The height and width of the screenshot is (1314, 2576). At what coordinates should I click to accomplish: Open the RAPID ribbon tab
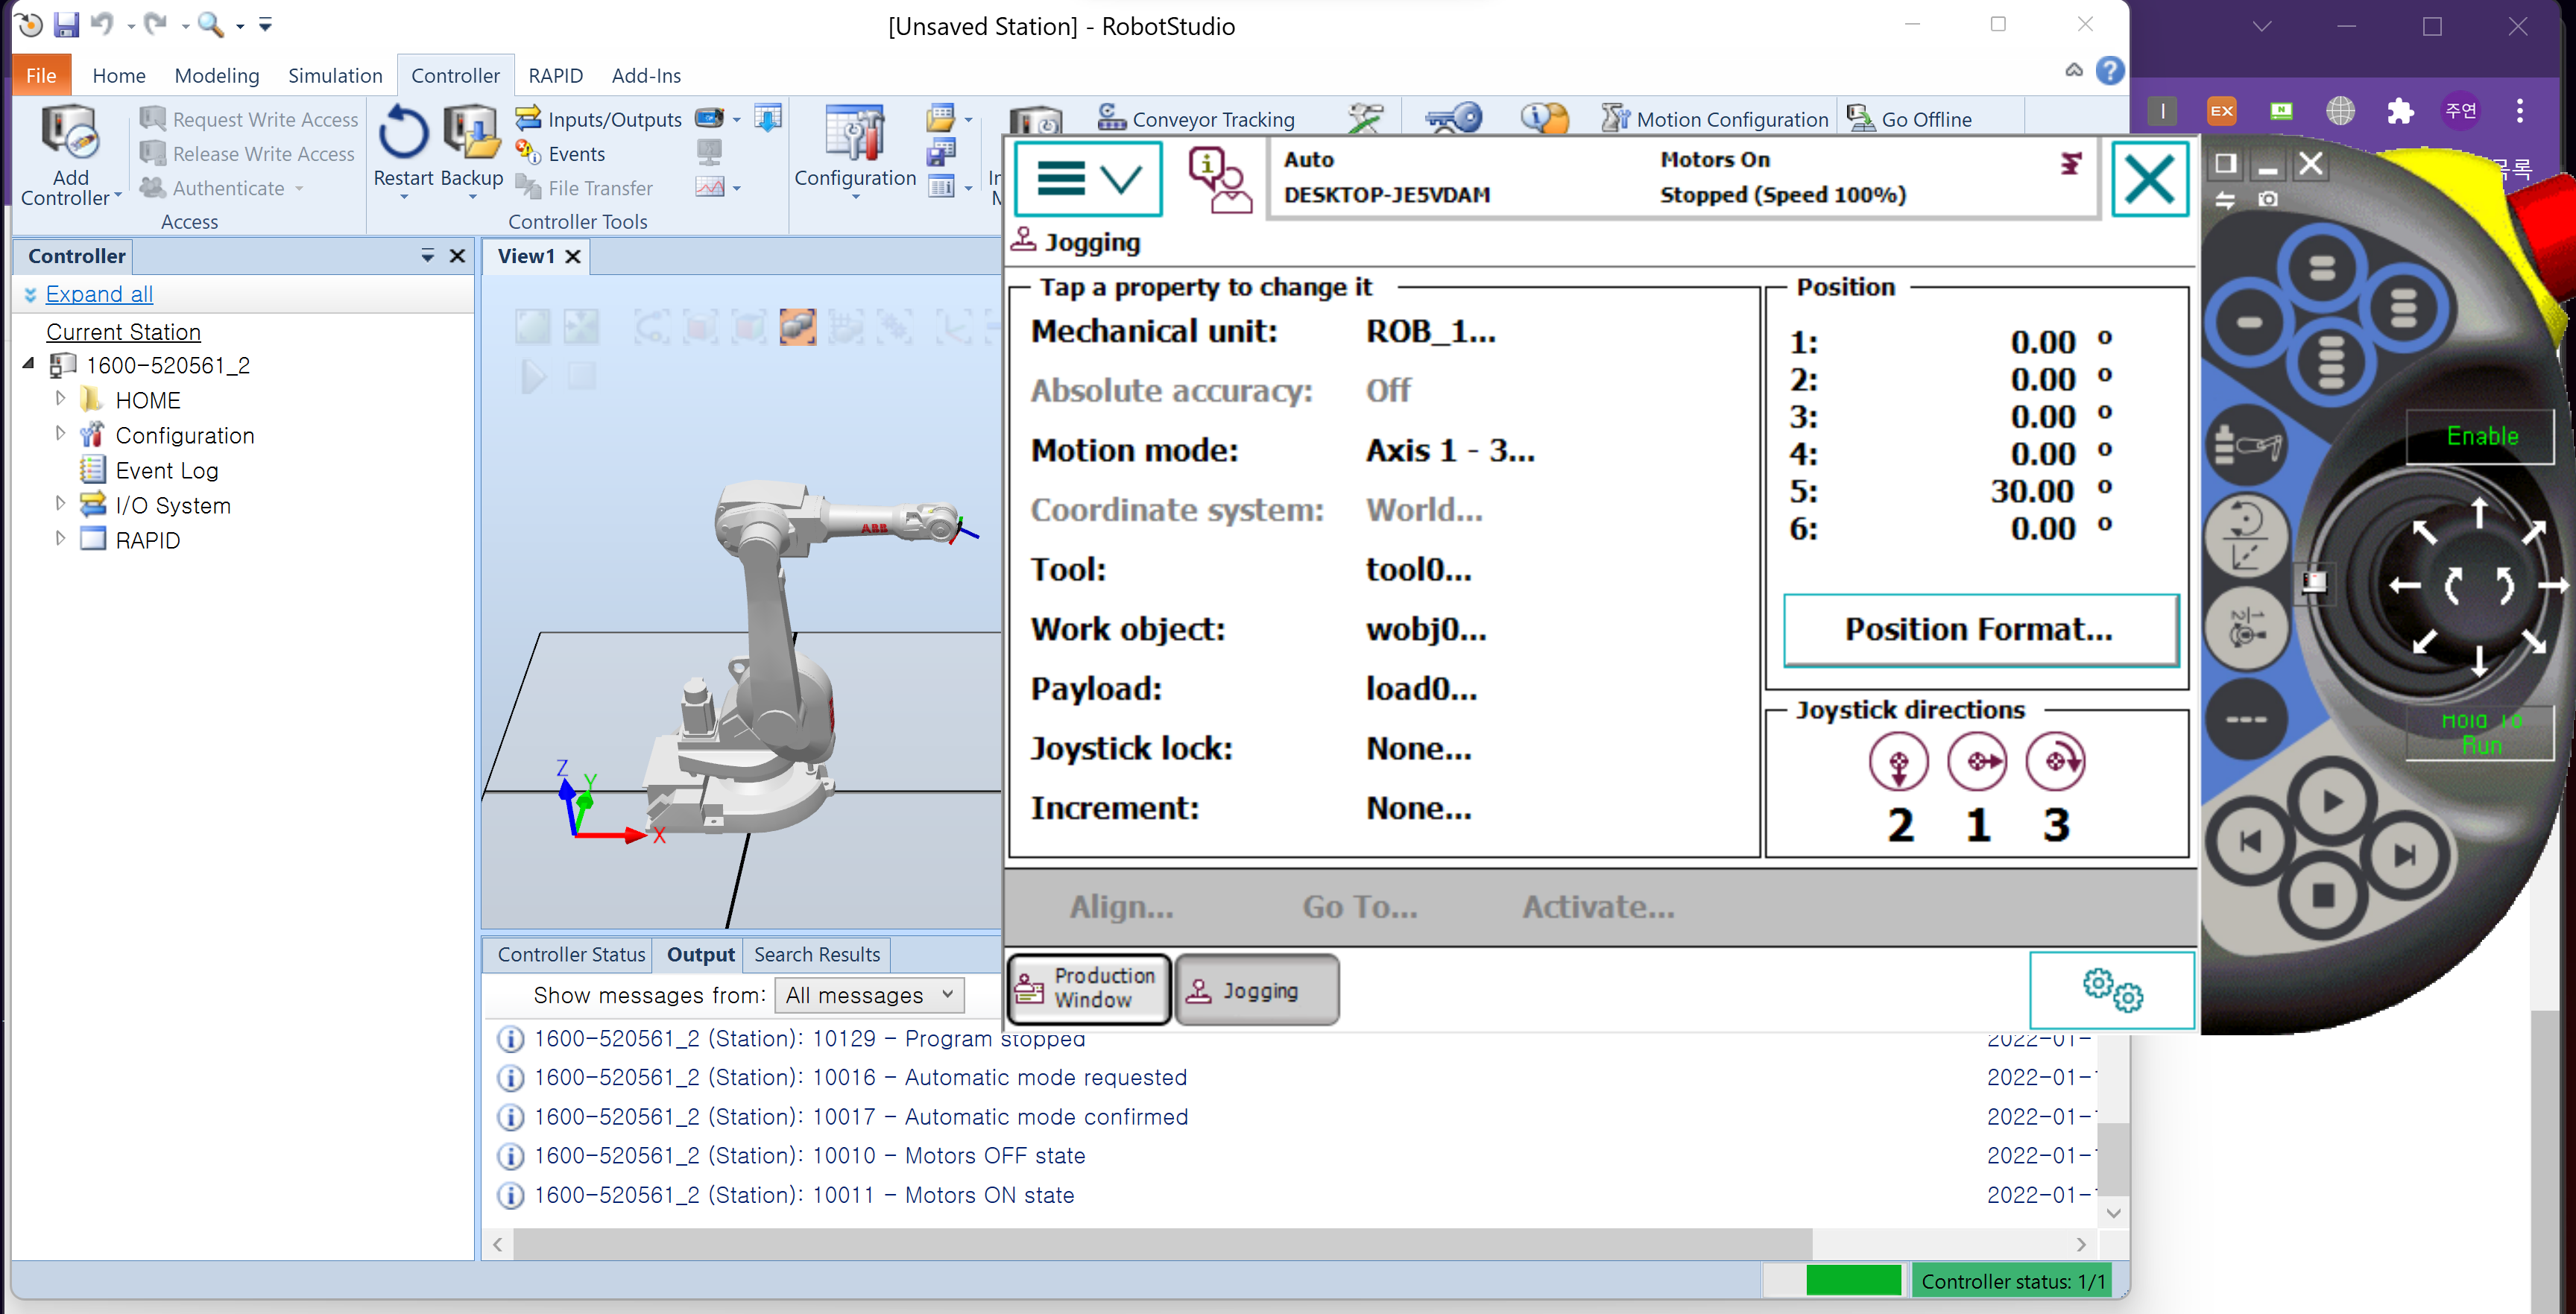[x=555, y=76]
